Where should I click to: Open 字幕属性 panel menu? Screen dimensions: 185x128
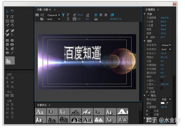click(158, 10)
